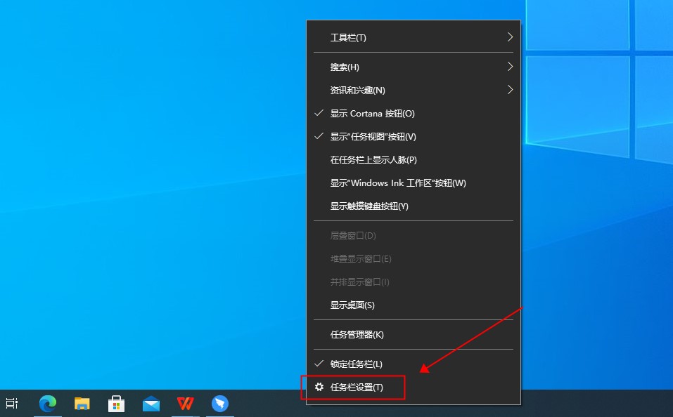The height and width of the screenshot is (417, 673).
Task: Select 显示触摸键盘按钮 menu entry
Action: coord(369,206)
